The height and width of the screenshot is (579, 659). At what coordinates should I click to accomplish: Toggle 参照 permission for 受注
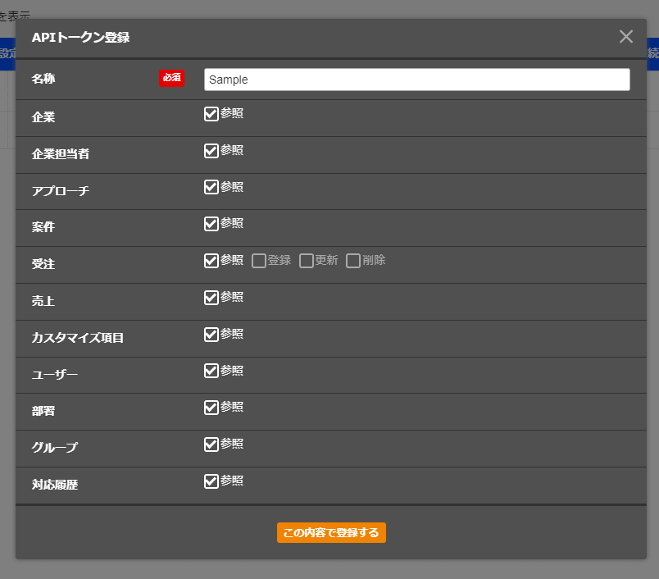(211, 260)
